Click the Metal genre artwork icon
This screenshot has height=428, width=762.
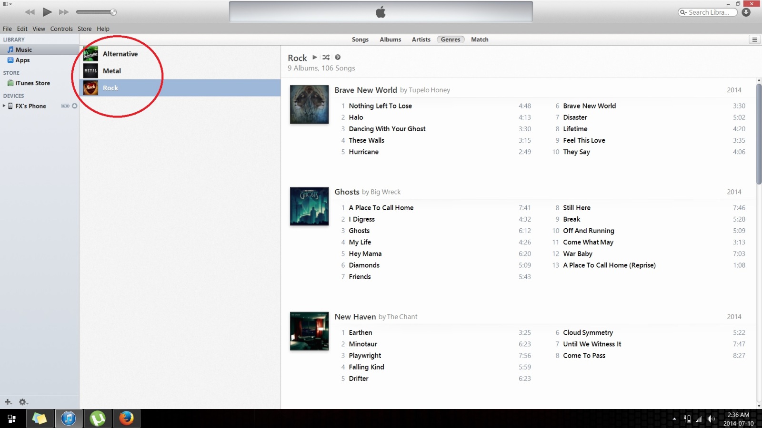click(90, 71)
